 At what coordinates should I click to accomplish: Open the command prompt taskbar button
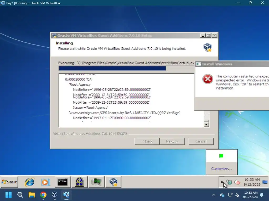coord(63,182)
